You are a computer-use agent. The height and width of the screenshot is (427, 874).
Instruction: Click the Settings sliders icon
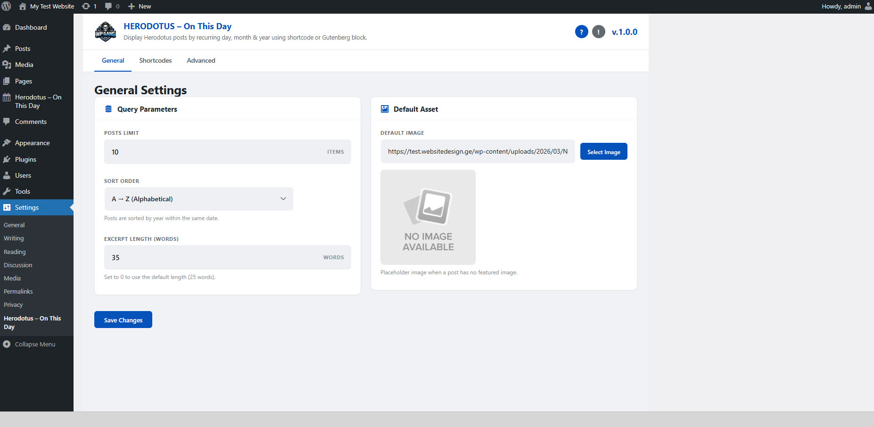click(x=7, y=207)
